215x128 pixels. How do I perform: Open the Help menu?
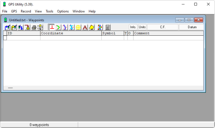(x=92, y=11)
